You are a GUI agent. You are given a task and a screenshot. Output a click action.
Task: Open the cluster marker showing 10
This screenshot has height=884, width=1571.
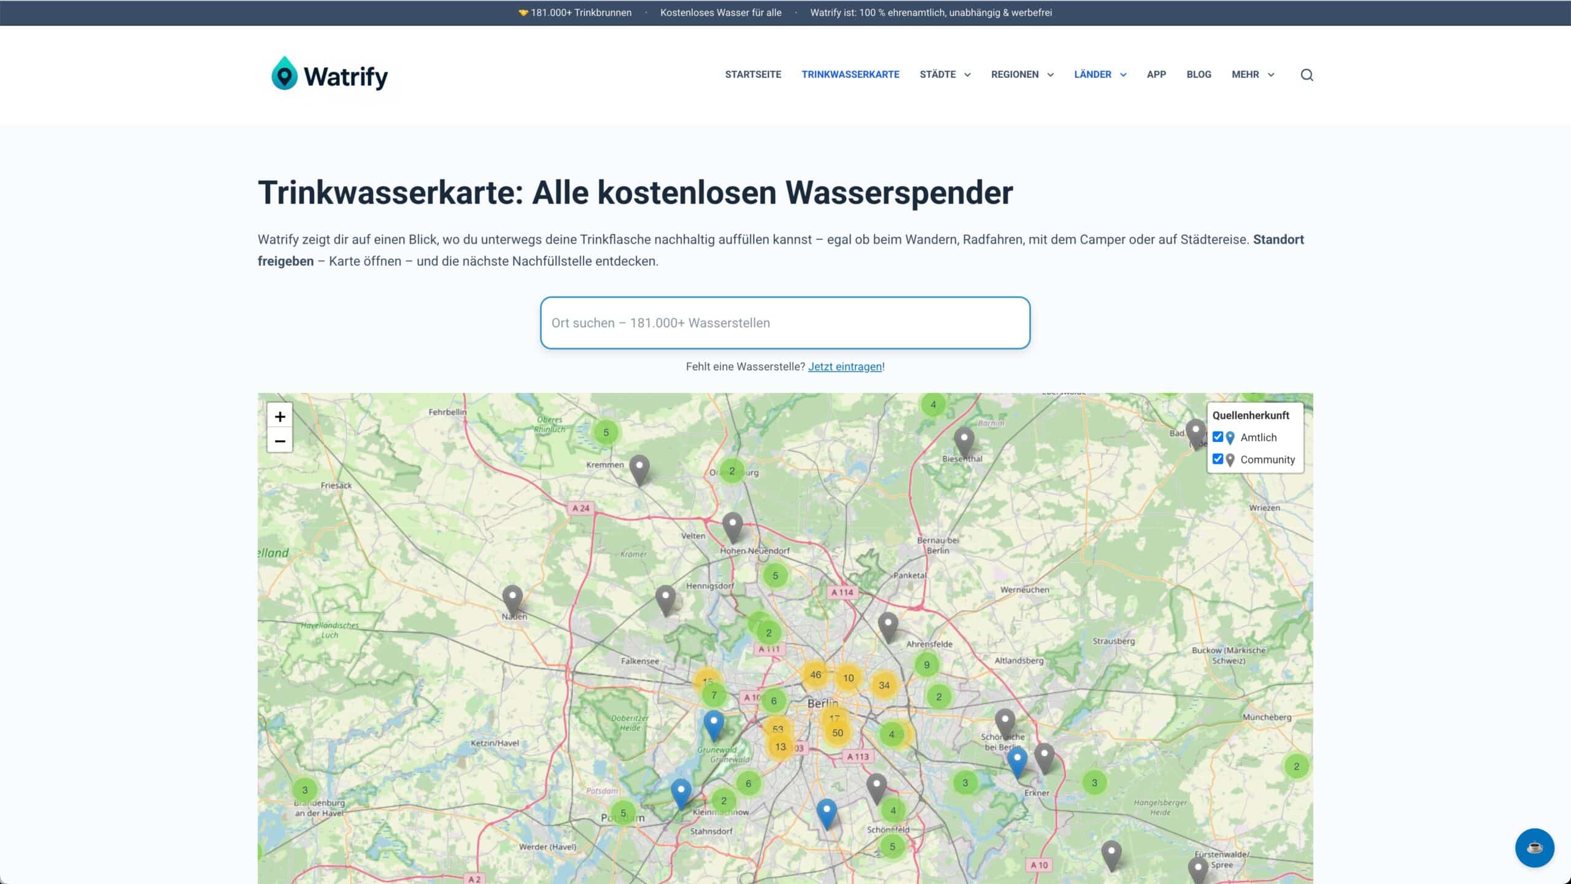pyautogui.click(x=848, y=678)
